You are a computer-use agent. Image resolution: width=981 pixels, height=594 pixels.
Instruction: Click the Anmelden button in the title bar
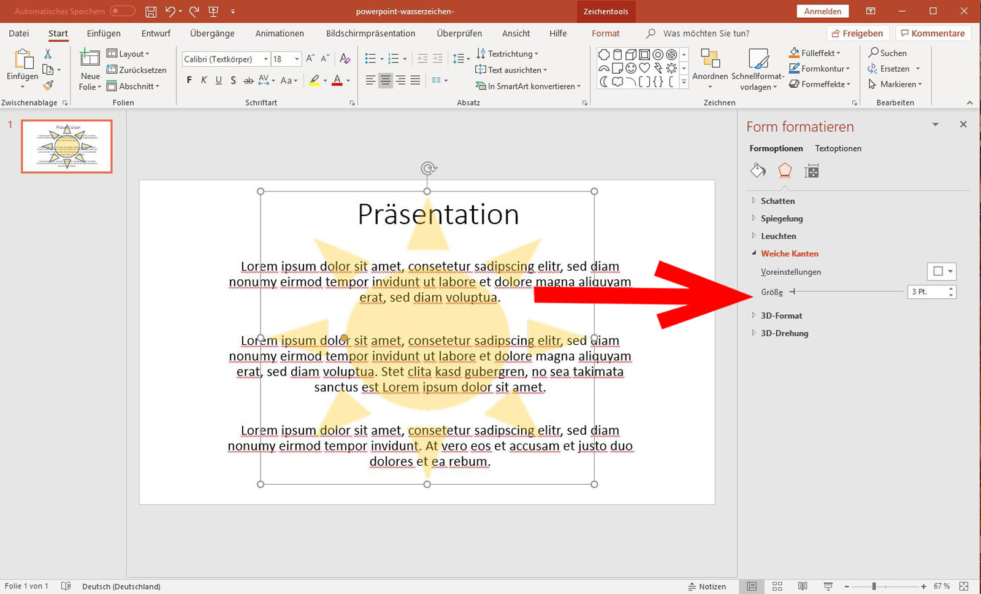(822, 10)
